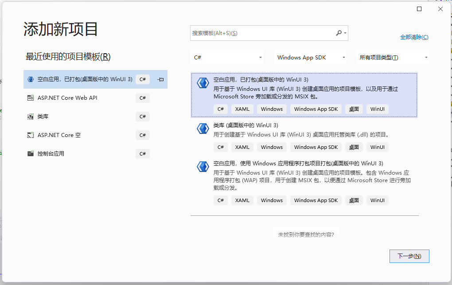Open the Windows App SDK platform dropdown

pos(310,57)
